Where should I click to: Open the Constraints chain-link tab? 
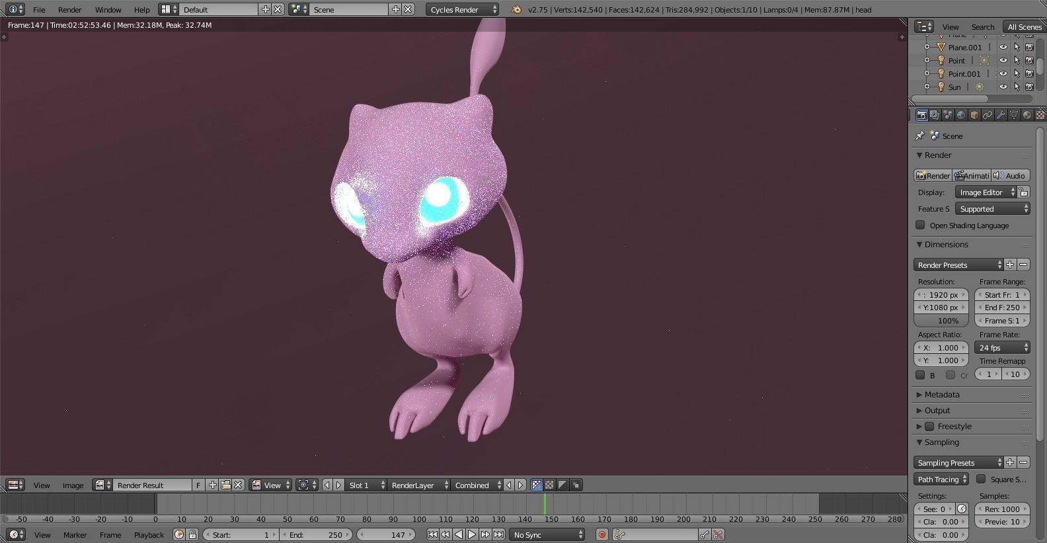point(988,115)
